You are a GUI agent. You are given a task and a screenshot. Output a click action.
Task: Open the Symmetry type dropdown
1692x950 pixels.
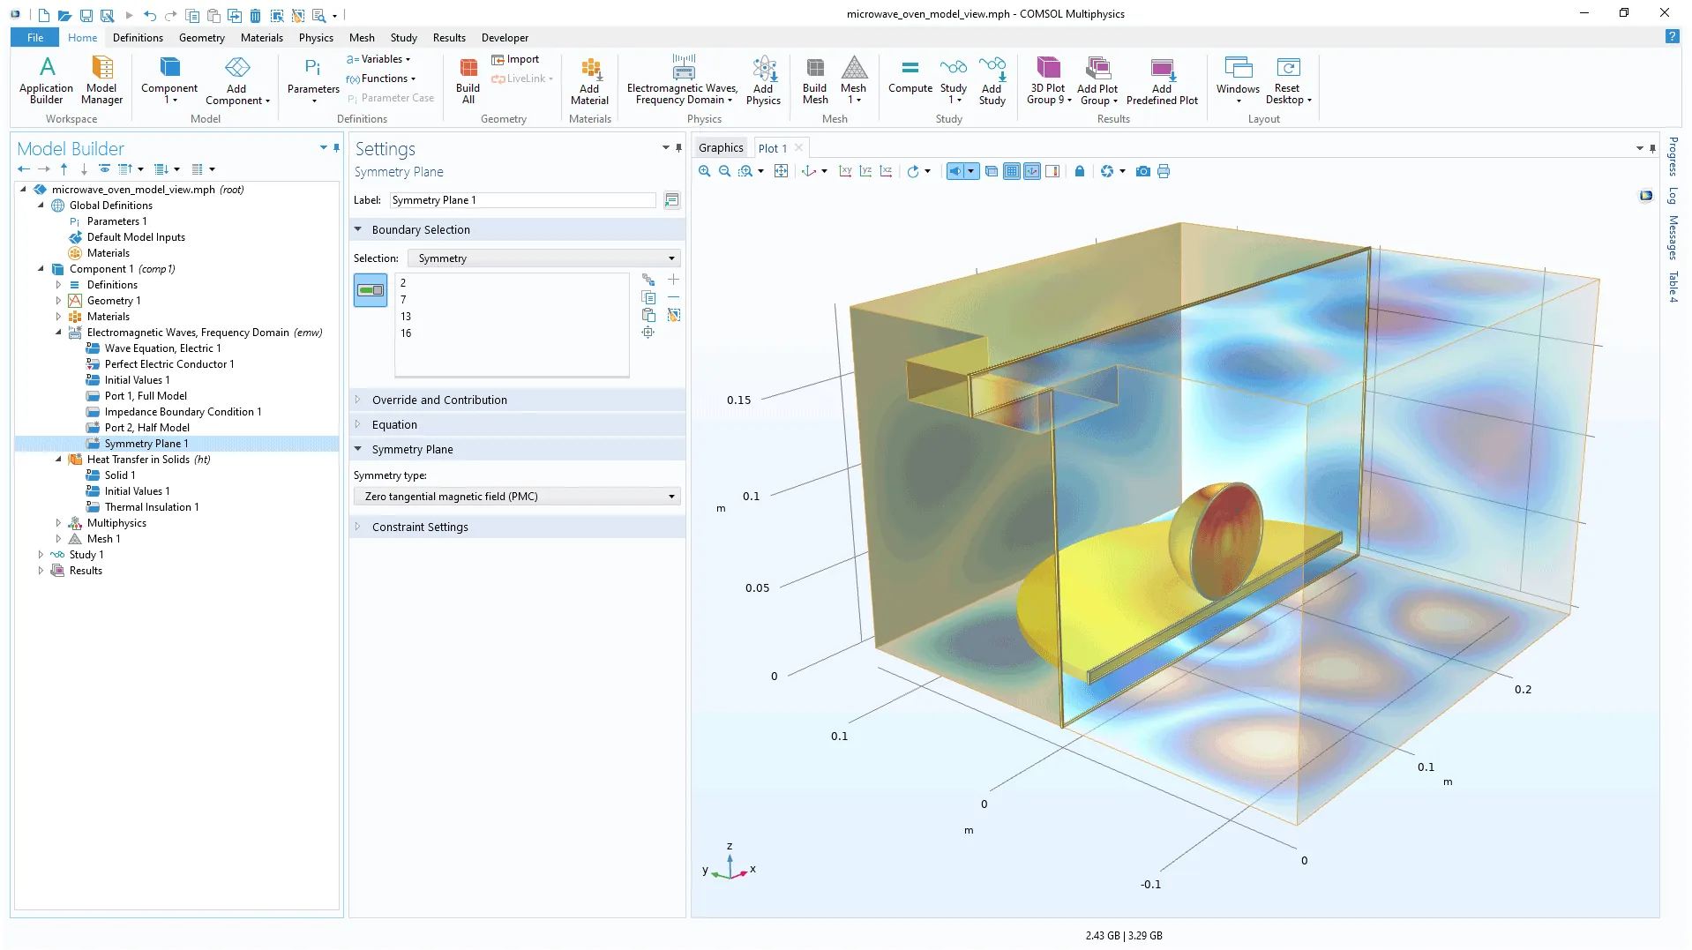[517, 497]
